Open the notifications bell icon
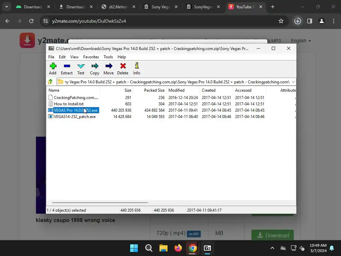Image resolution: width=341 pixels, height=256 pixels. point(332,248)
